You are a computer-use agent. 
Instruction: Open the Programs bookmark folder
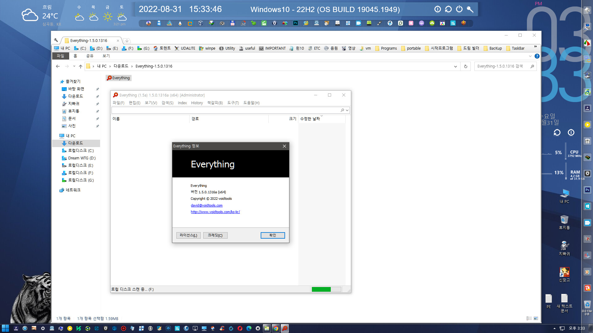[386, 48]
